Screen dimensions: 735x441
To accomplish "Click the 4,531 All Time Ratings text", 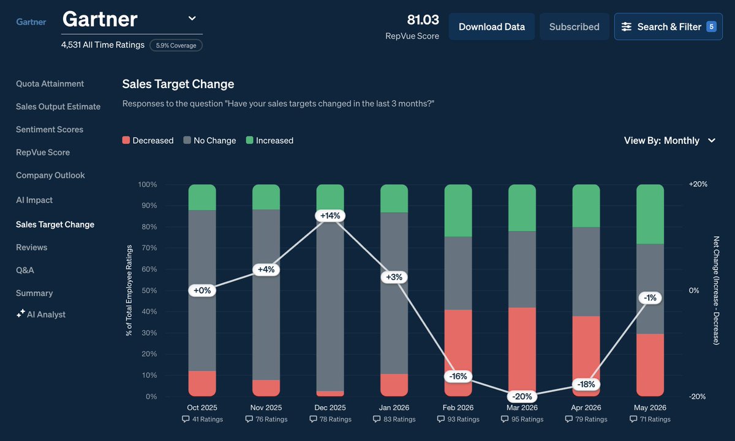I will point(103,45).
